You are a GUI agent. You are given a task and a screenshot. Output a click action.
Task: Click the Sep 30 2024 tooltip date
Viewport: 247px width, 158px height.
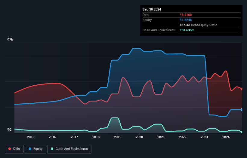tap(152, 9)
